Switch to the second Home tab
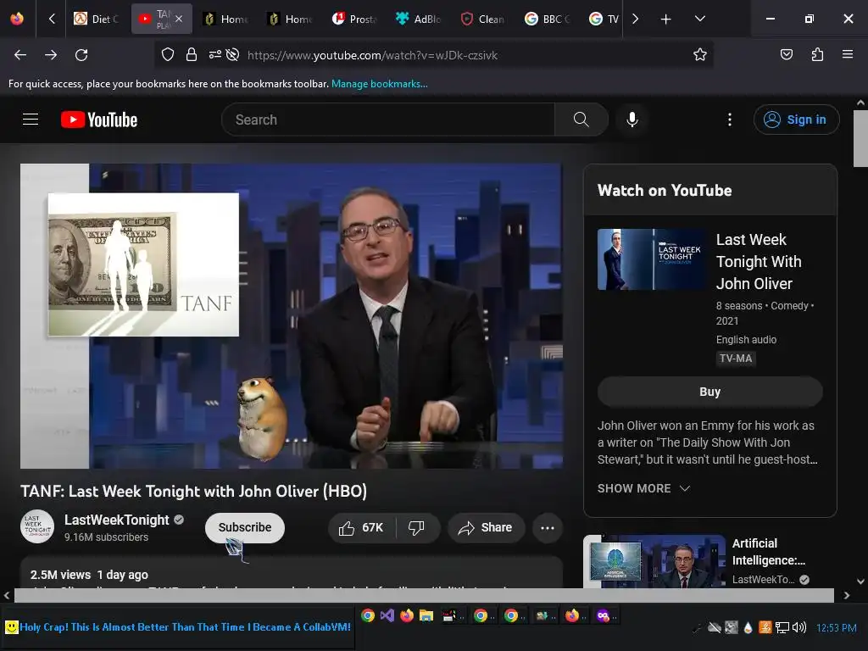This screenshot has width=868, height=651. click(290, 19)
